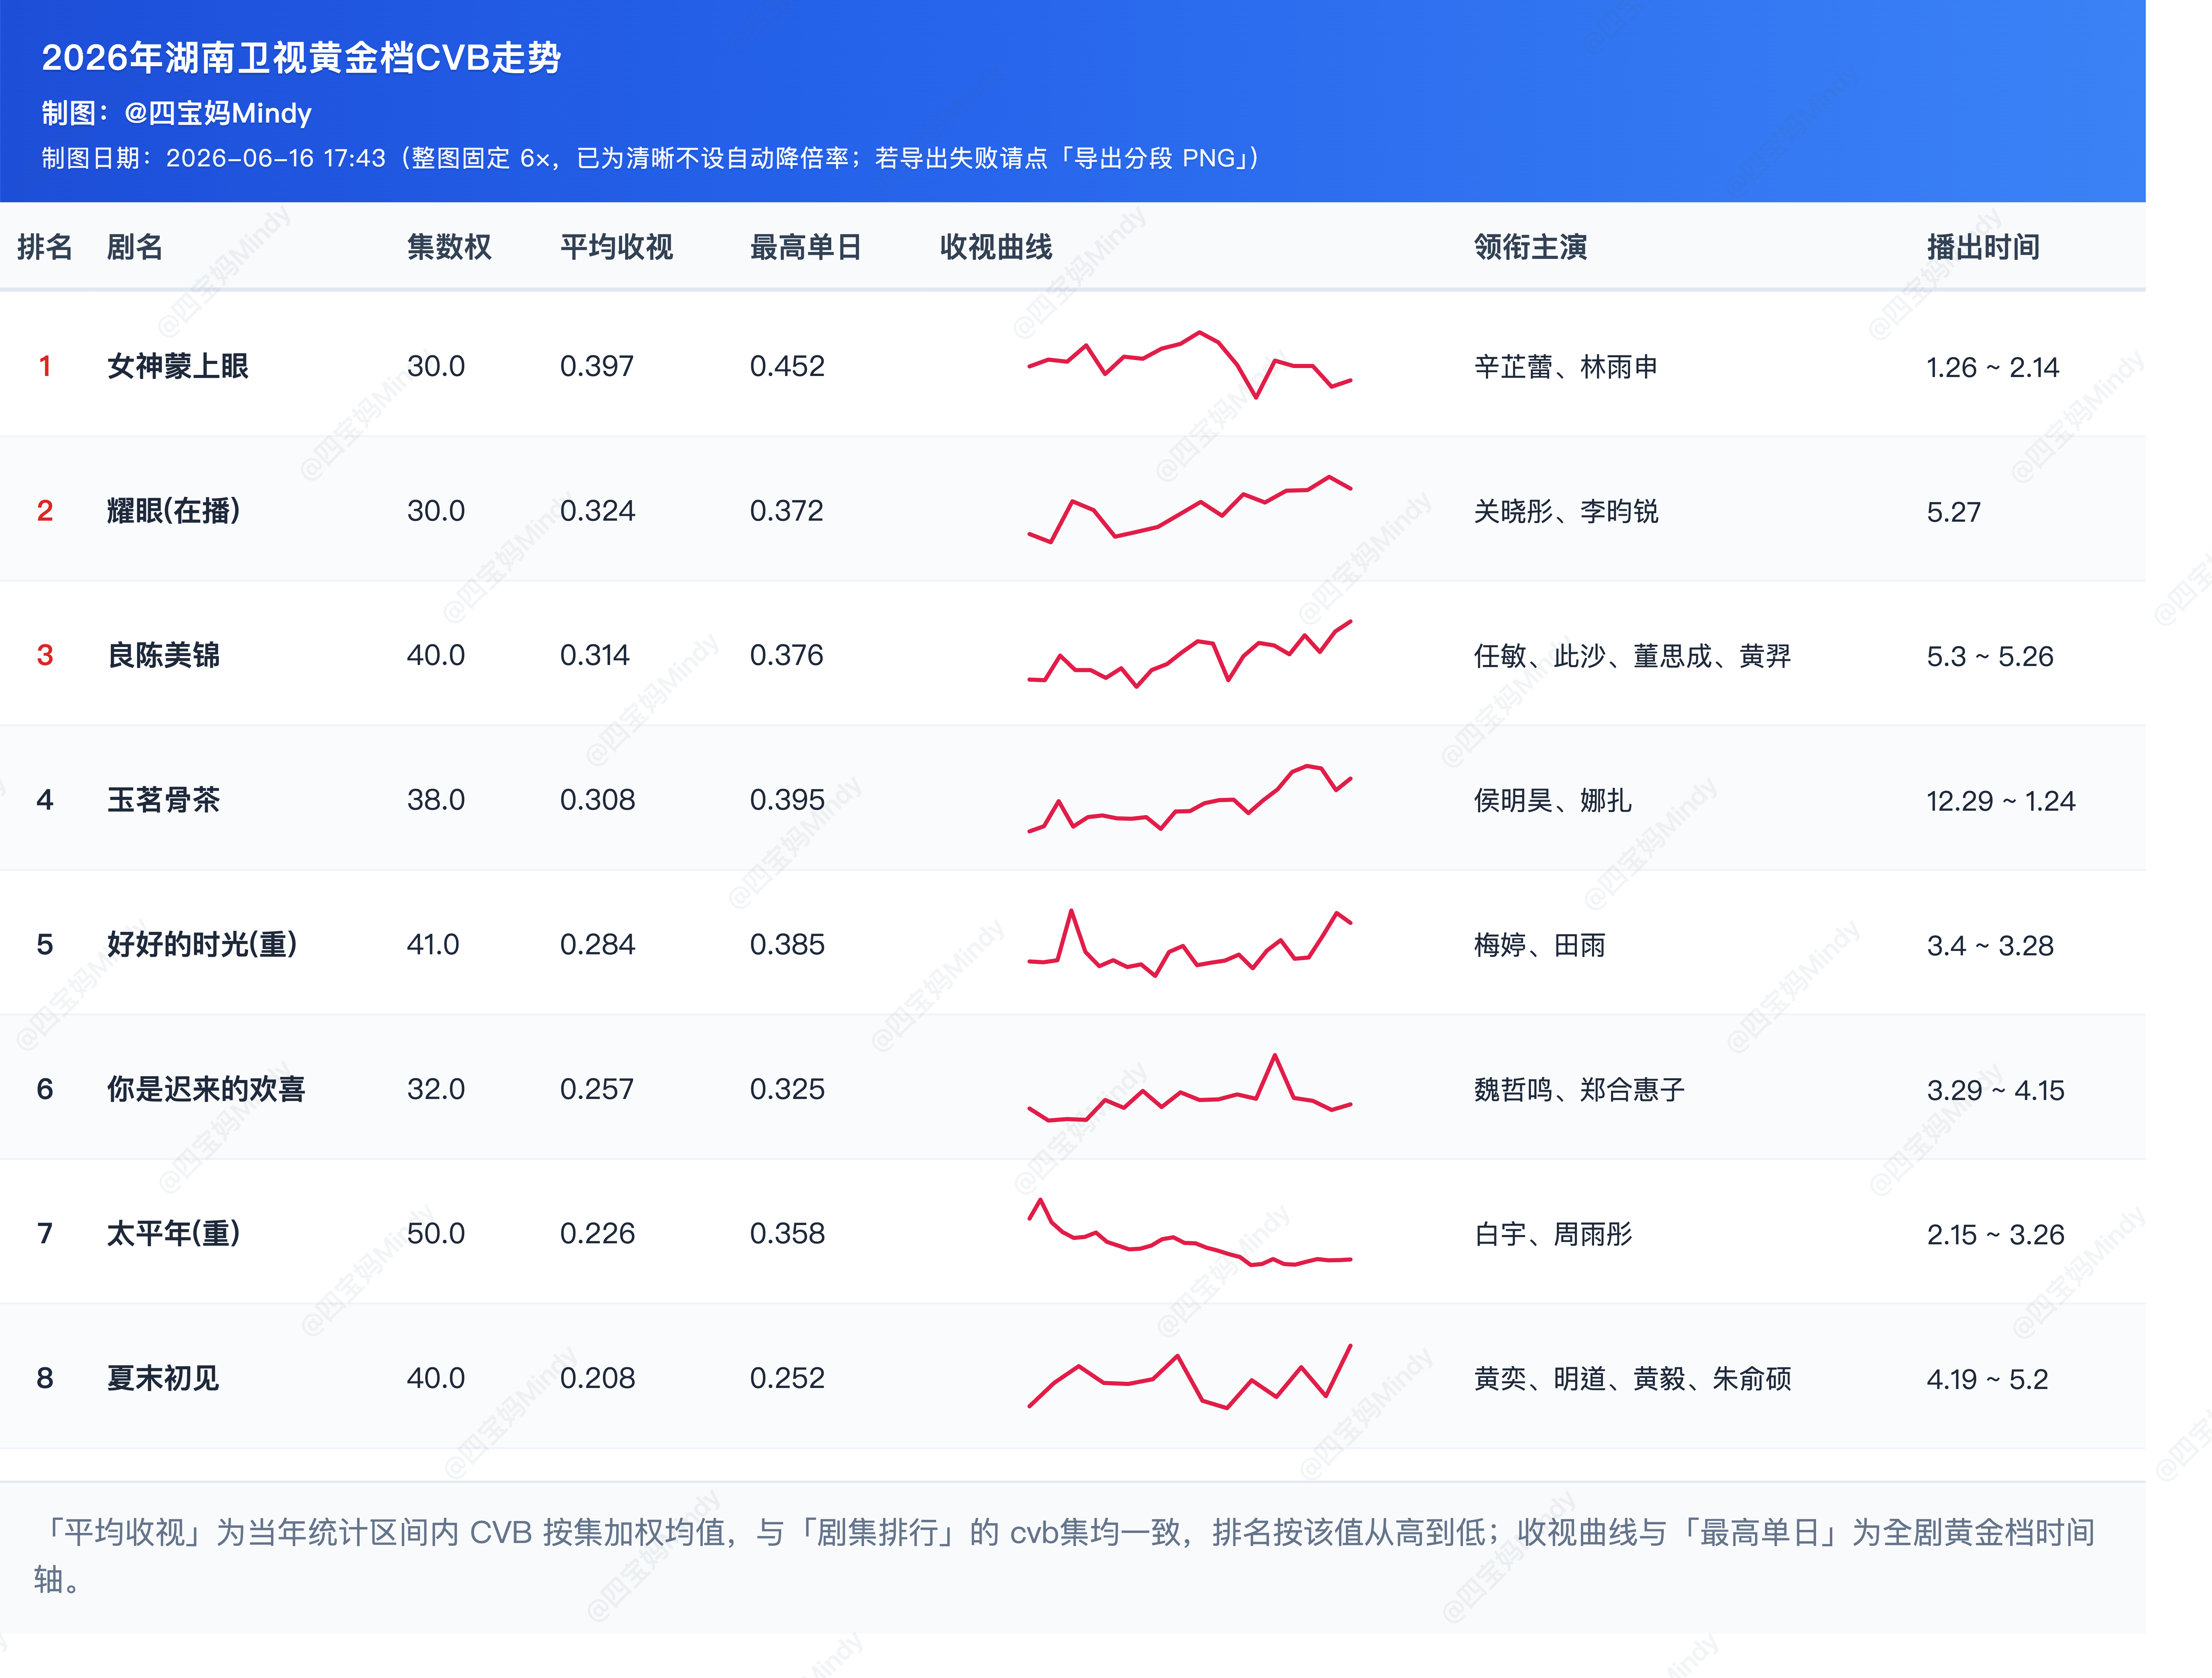Click the cast names 黄奕、明道、黄毅、朱俞硕
Viewport: 2212px width, 1678px height.
[x=1632, y=1379]
